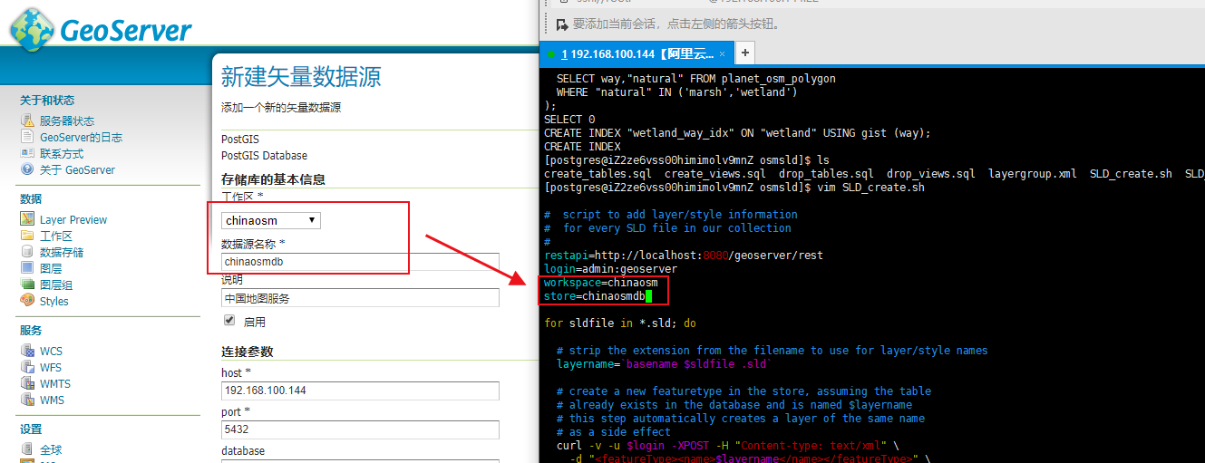Click the description field 中国地图服务
The height and width of the screenshot is (463, 1205).
pos(360,298)
